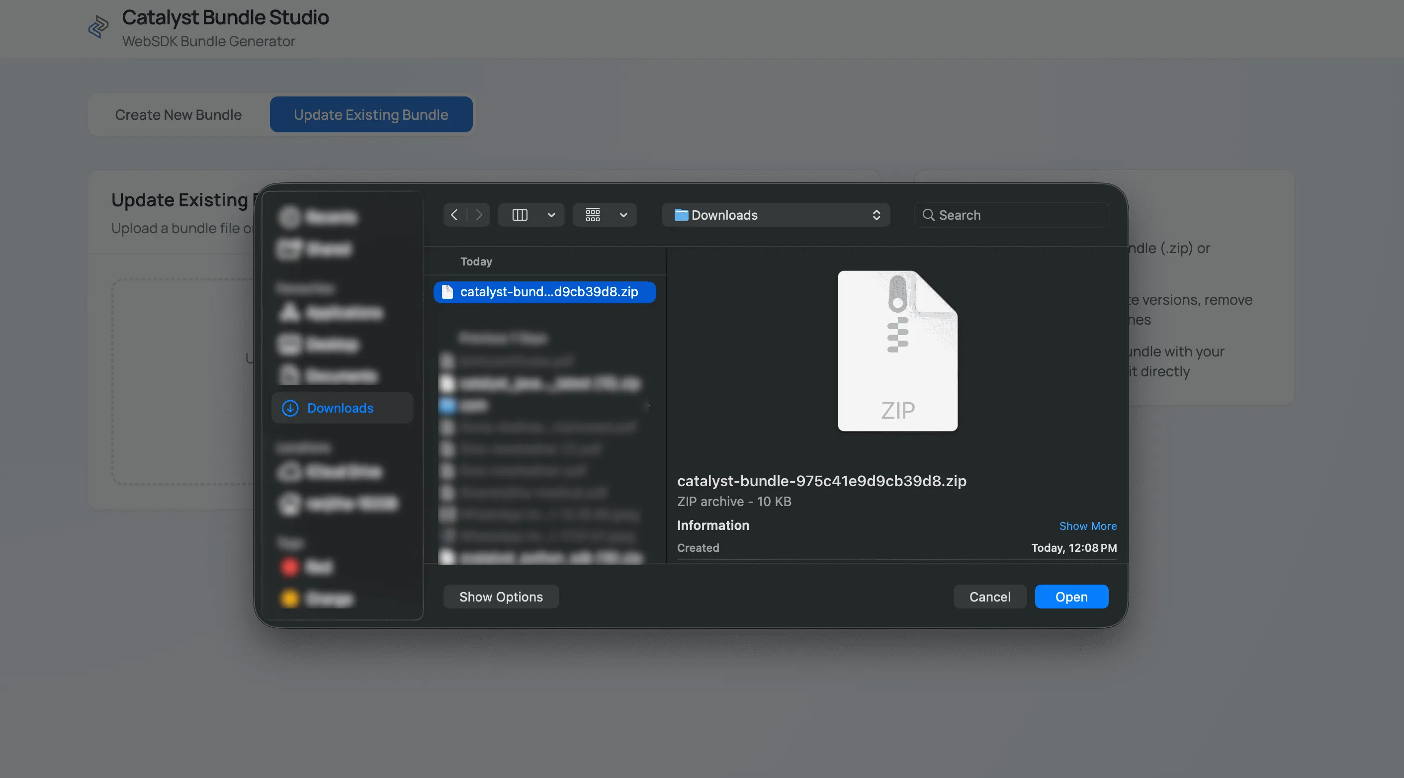Go forward with the right chevron button
Screen dimensions: 1404x778
tap(479, 215)
